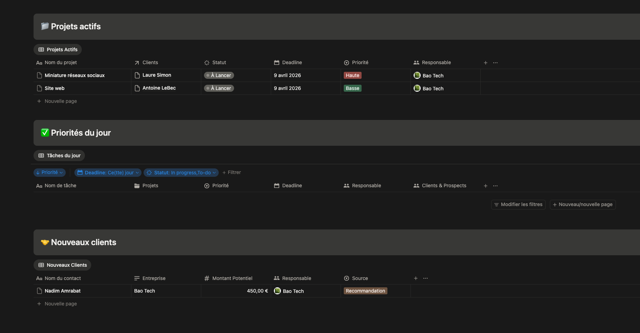Viewport: 640px width, 333px height.
Task: Click Bao Tech avatar in Nadim Amrabat row
Action: [277, 291]
